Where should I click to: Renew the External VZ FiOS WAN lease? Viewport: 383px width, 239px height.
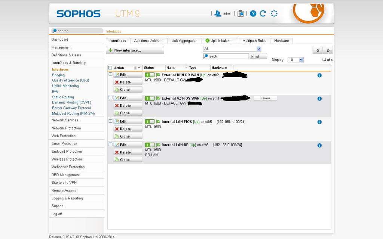[265, 98]
